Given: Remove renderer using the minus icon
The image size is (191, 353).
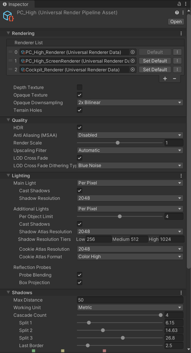Looking at the screenshot, I should pos(175,79).
